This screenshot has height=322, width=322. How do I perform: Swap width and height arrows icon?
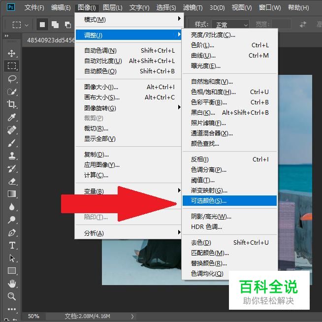click(303, 25)
